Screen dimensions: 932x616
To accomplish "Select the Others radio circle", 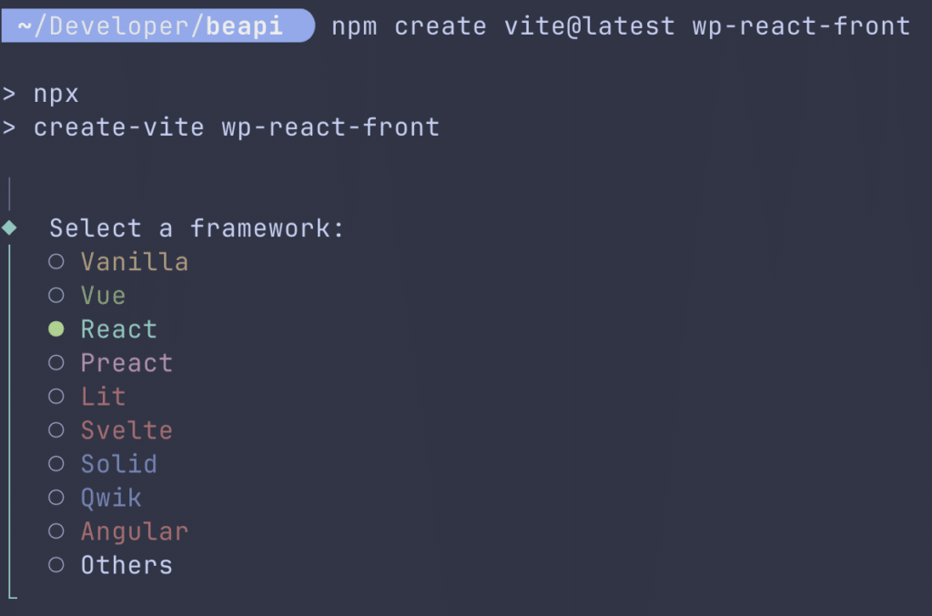I will [x=56, y=564].
